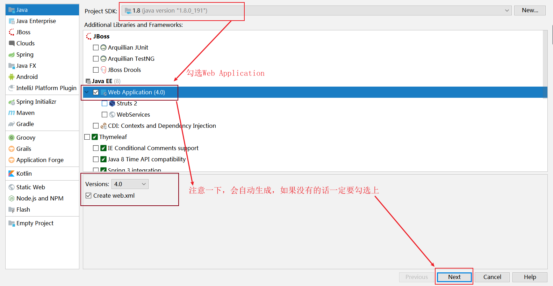This screenshot has width=553, height=286.
Task: Enable CDI: Contexts and Dependency Injection checkbox
Action: 96,126
